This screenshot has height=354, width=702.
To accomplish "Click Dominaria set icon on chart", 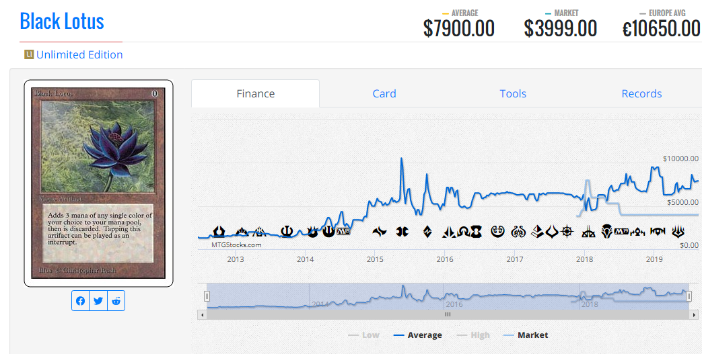I will [x=606, y=232].
